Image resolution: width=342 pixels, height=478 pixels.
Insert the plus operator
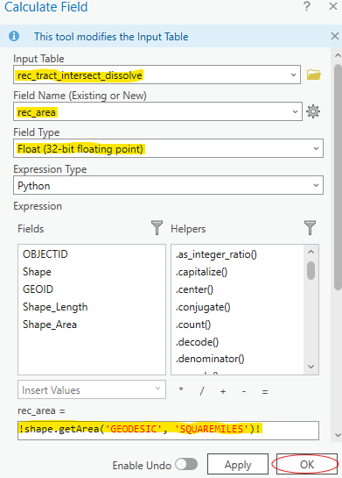(x=223, y=391)
